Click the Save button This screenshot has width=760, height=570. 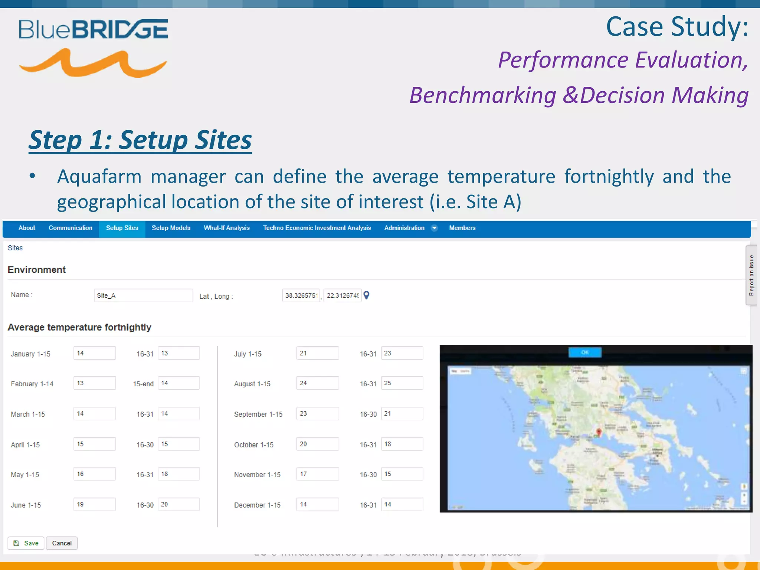click(x=26, y=543)
